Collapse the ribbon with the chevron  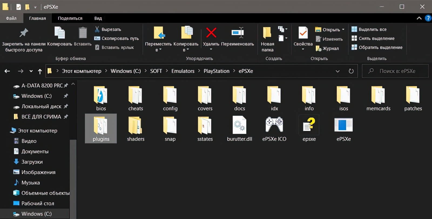coord(419,18)
